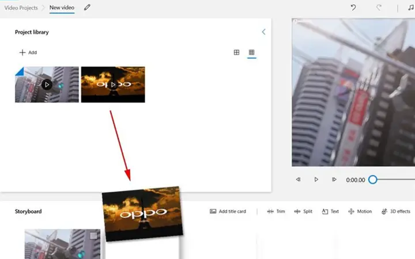The image size is (415, 259).
Task: Step forward one frame in preview
Action: click(x=334, y=180)
